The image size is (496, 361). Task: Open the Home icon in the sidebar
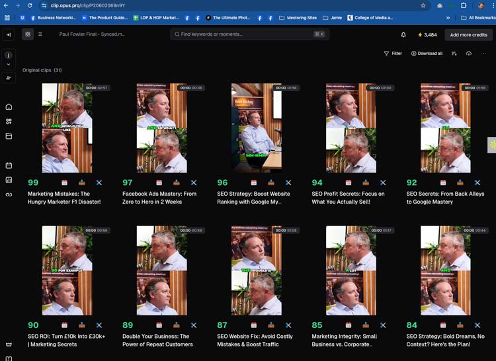[x=9, y=106]
